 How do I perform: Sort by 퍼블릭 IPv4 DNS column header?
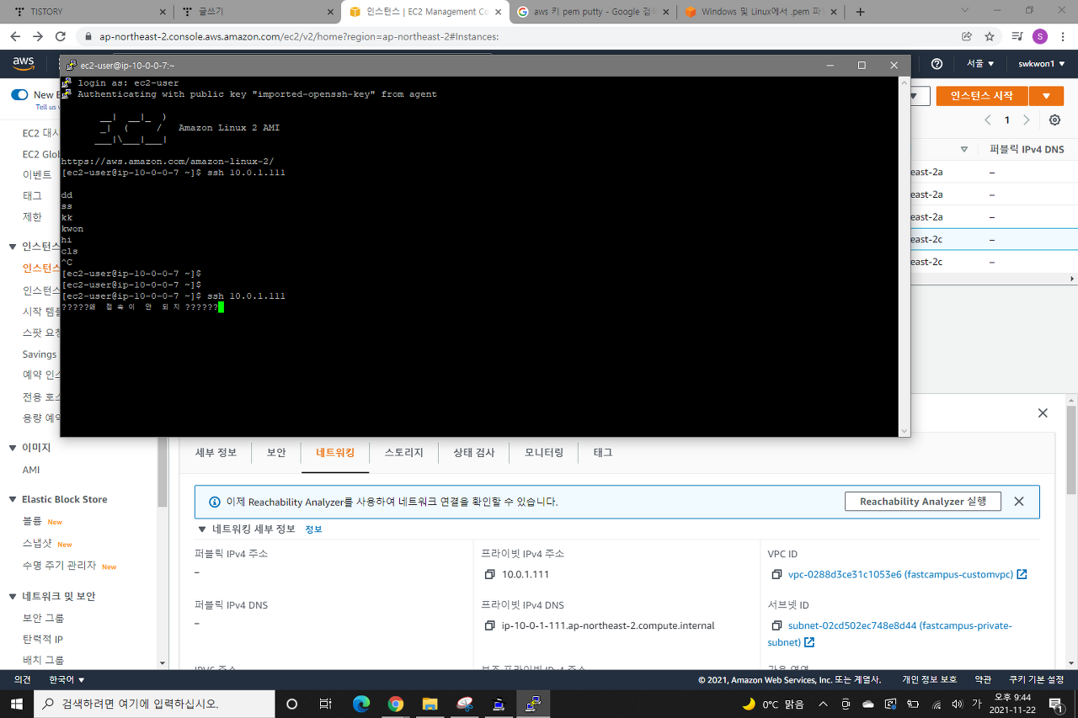[1027, 149]
